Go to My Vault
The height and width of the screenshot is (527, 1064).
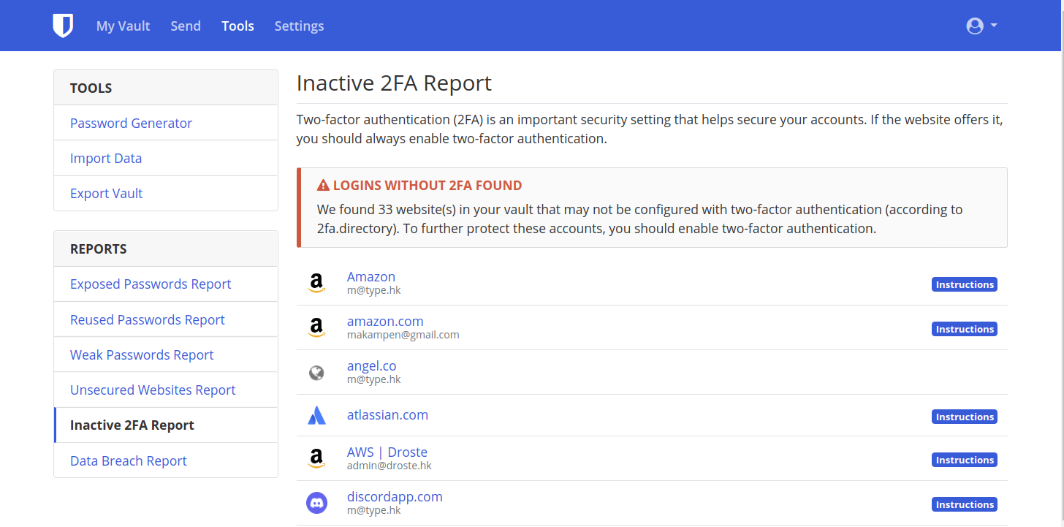[x=123, y=26]
